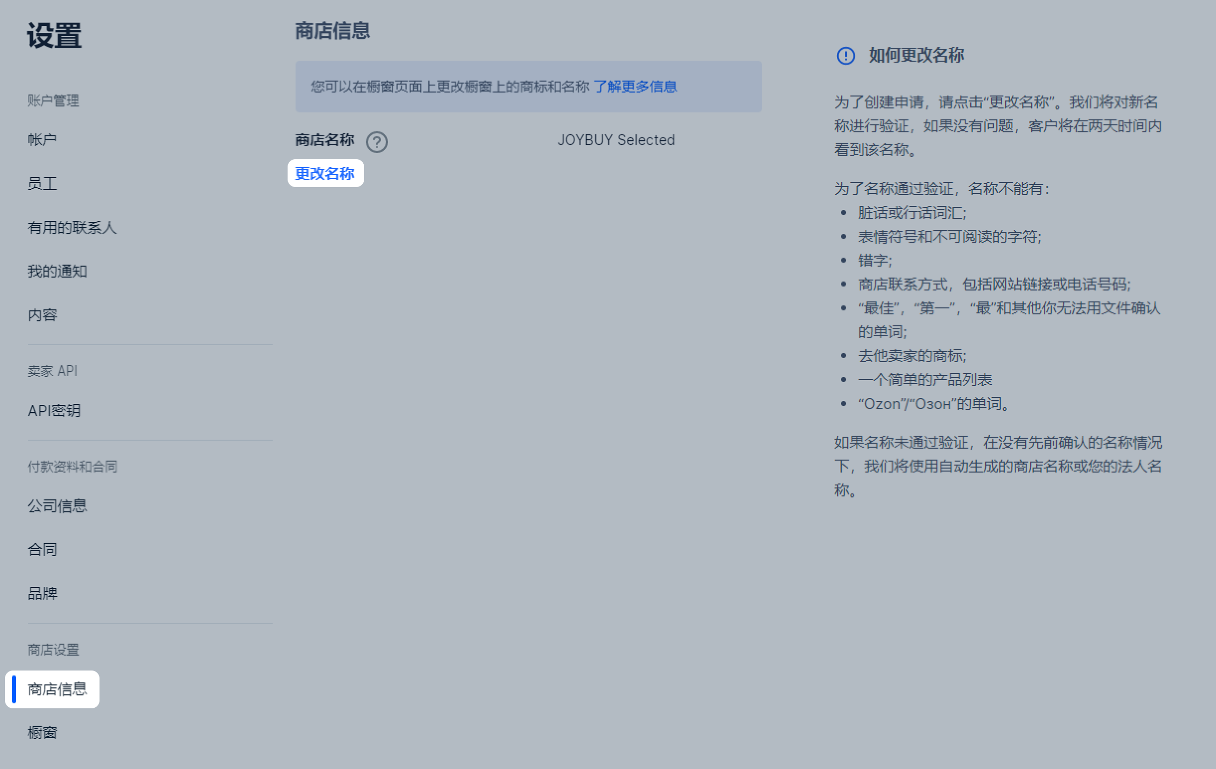Select the active 商店信息 menu item
Viewport: 1216px width, 769px height.
coord(52,689)
